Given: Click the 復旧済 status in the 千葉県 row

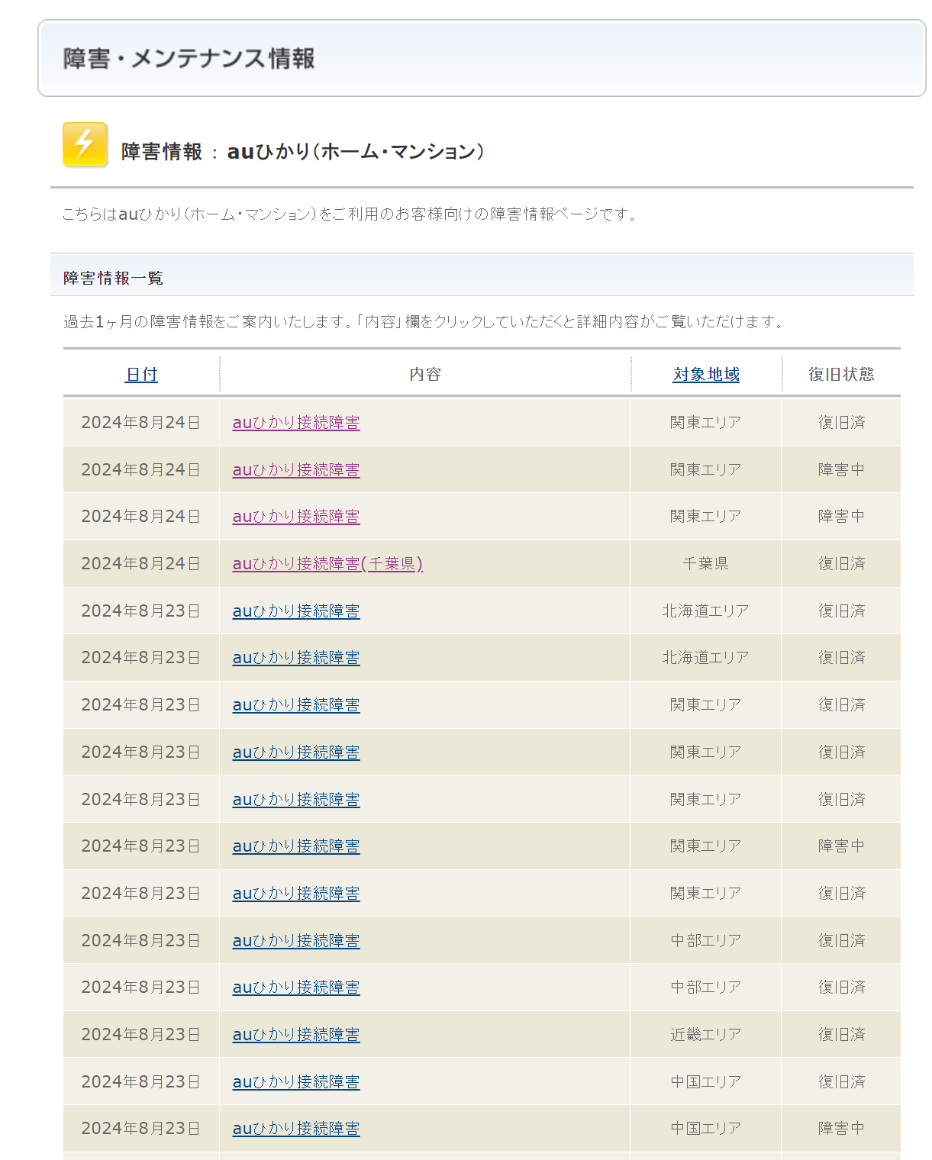Looking at the screenshot, I should tap(841, 563).
